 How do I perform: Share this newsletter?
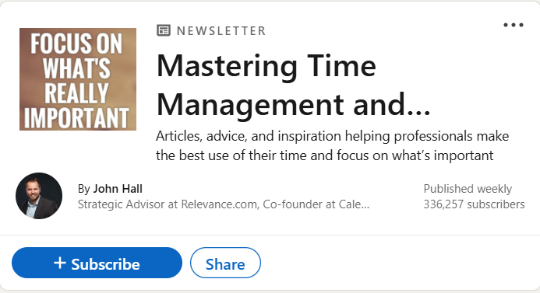(x=225, y=263)
